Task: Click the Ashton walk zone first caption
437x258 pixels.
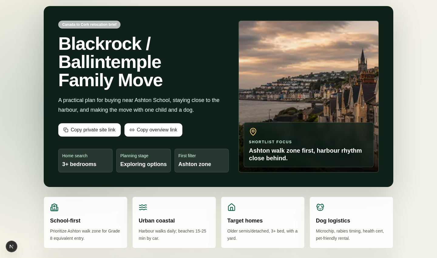Action: pos(305,154)
